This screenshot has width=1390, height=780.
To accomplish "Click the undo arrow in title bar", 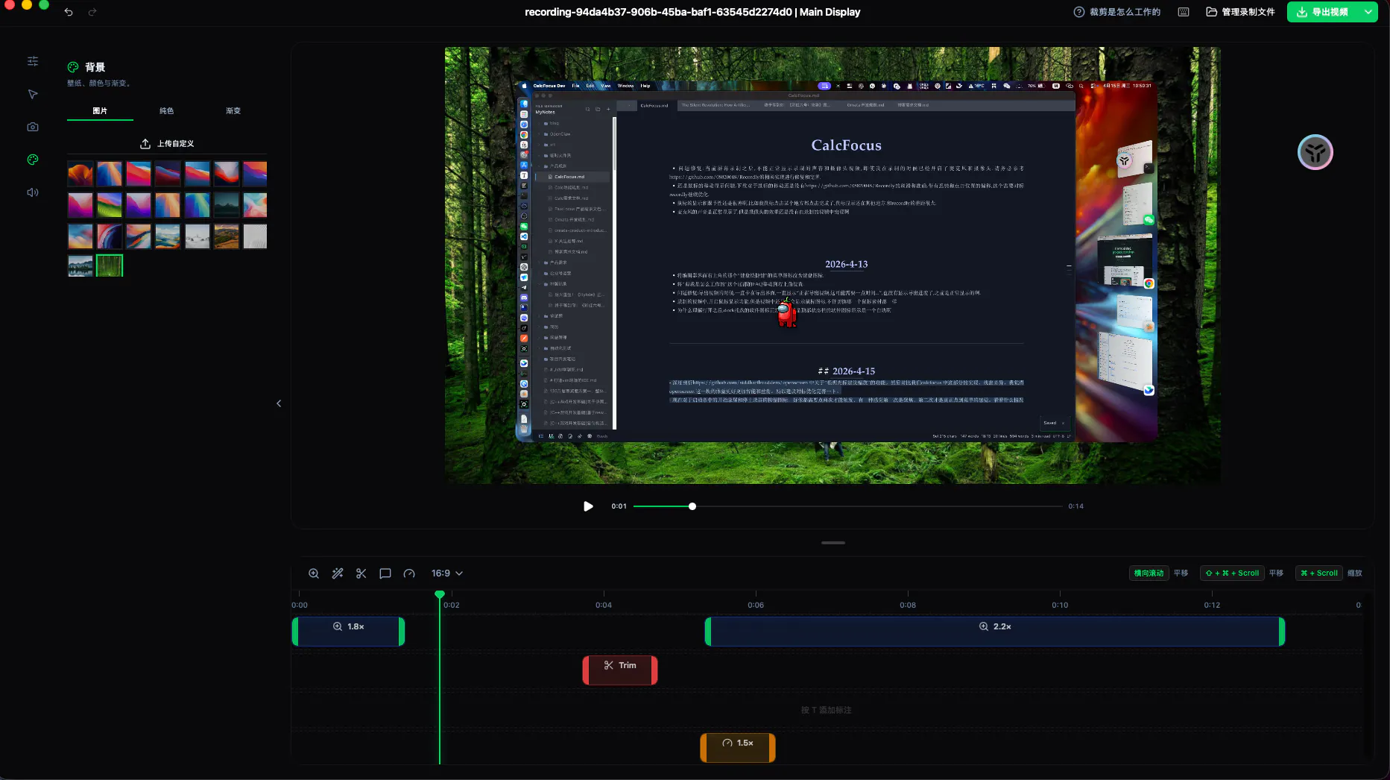I will click(x=69, y=12).
